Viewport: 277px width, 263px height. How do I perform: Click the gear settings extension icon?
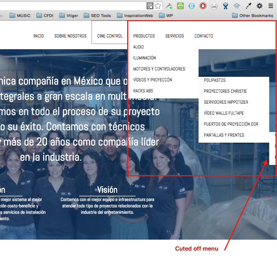click(x=259, y=6)
